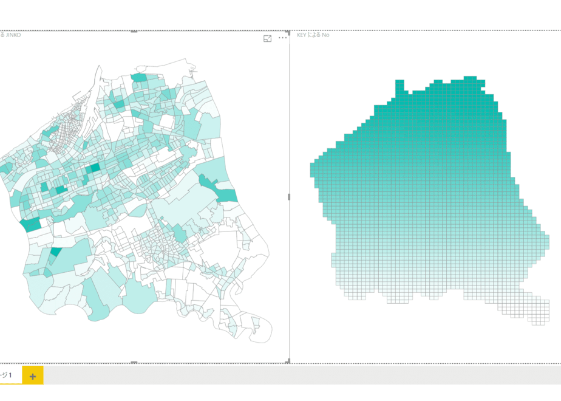
Task: Click the JINKO visual title text
Action: (x=10, y=35)
